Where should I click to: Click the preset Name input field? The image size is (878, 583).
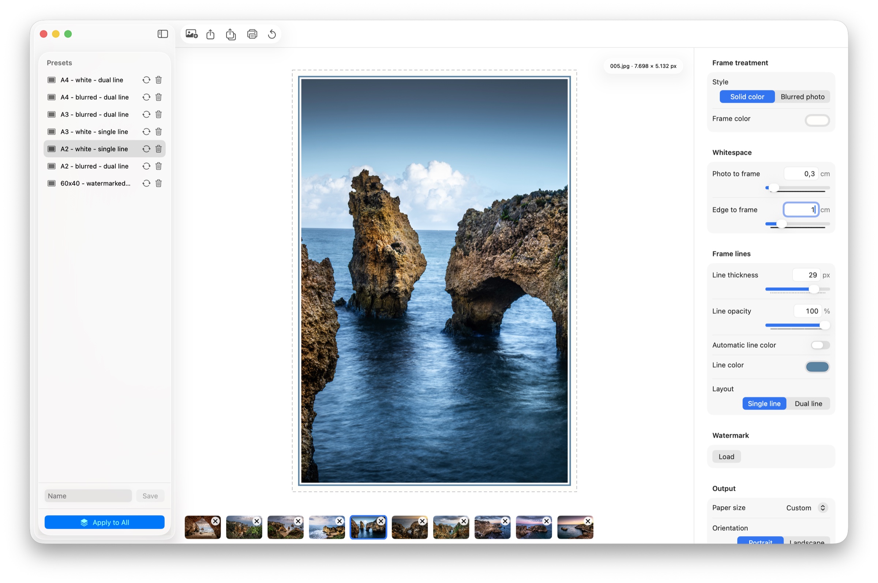88,496
